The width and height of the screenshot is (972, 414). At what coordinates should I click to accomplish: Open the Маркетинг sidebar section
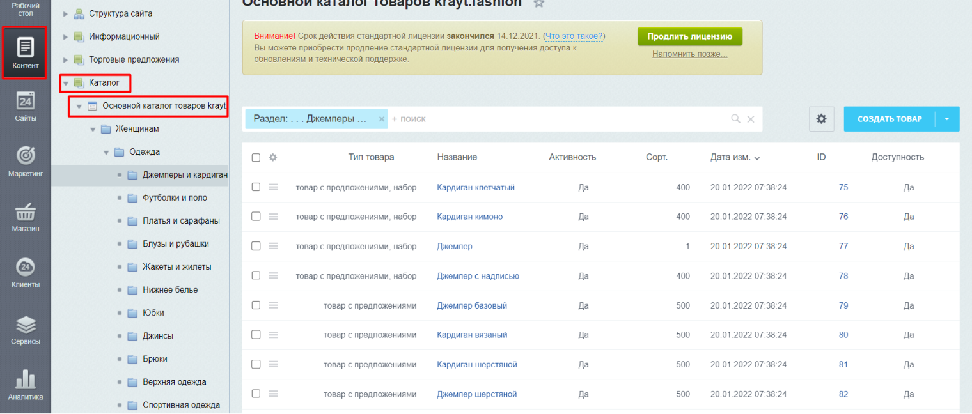pyautogui.click(x=26, y=162)
